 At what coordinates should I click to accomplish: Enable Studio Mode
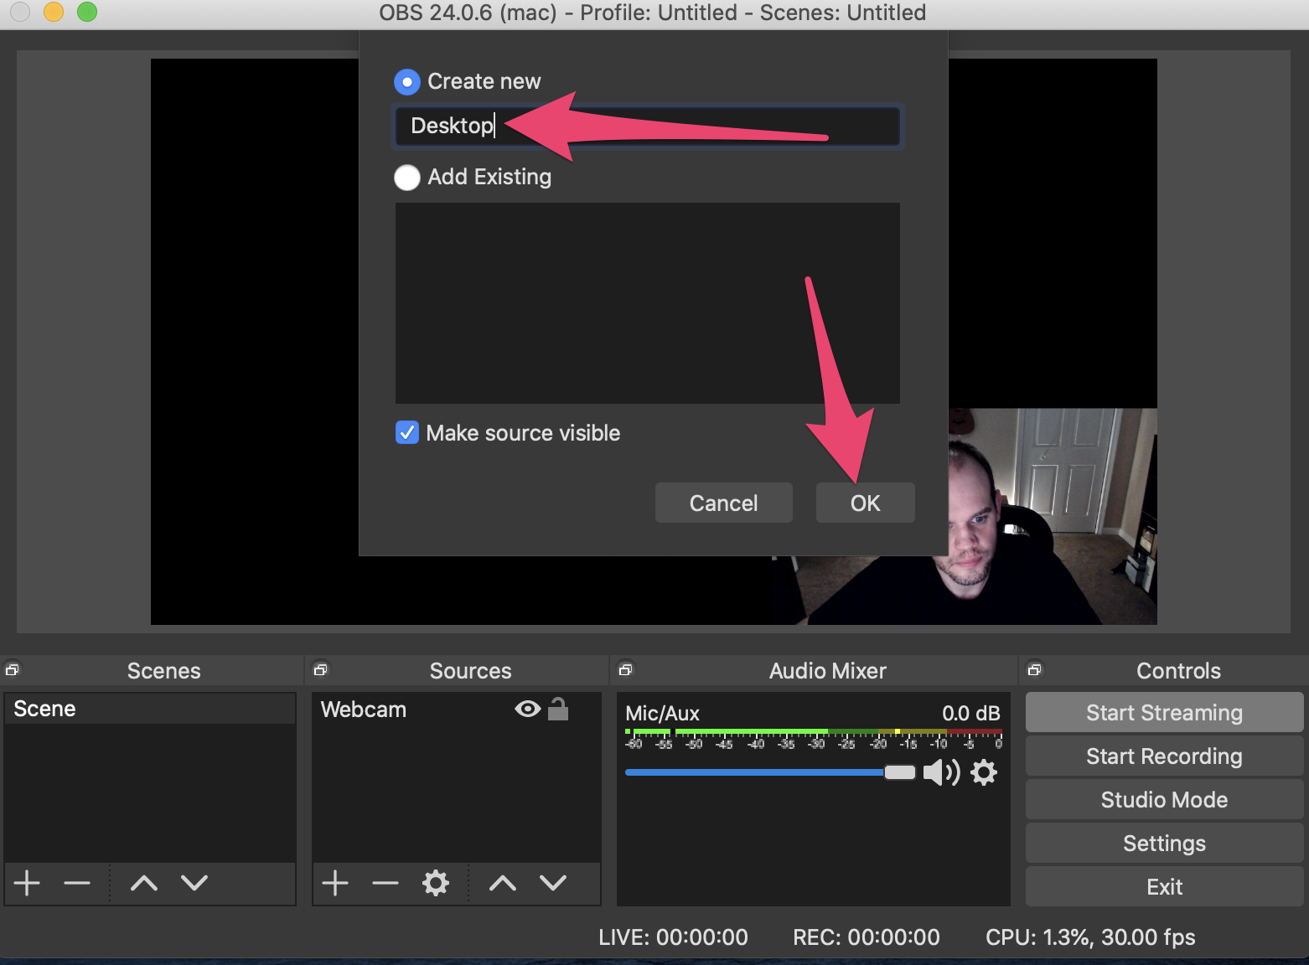click(1165, 800)
